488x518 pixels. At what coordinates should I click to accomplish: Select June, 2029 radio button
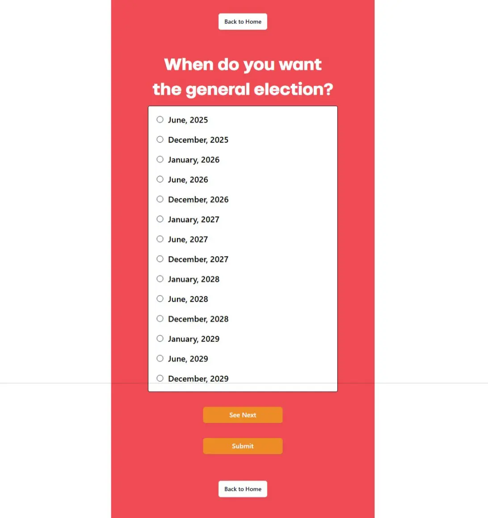click(x=160, y=358)
